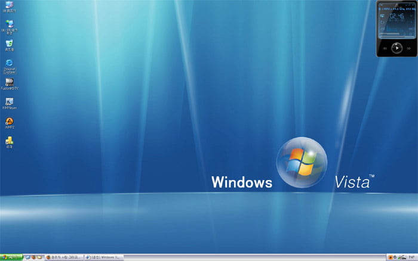Go to previous track in music widget
This screenshot has width=418, height=261.
tap(384, 47)
